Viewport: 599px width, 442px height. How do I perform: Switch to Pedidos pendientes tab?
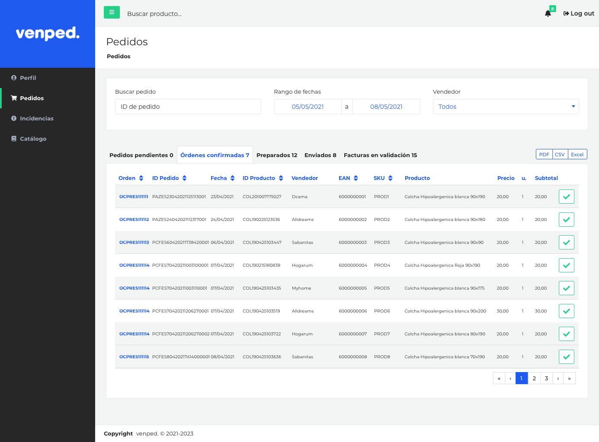pos(141,155)
